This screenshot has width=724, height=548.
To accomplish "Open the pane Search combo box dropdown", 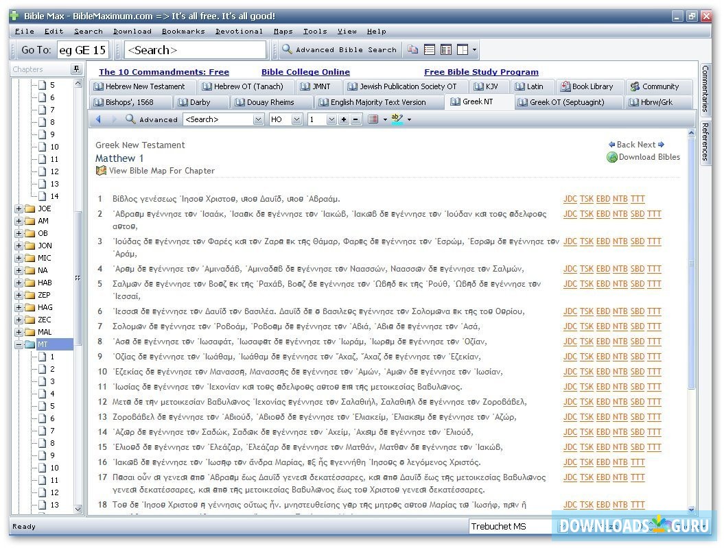I will coord(258,119).
